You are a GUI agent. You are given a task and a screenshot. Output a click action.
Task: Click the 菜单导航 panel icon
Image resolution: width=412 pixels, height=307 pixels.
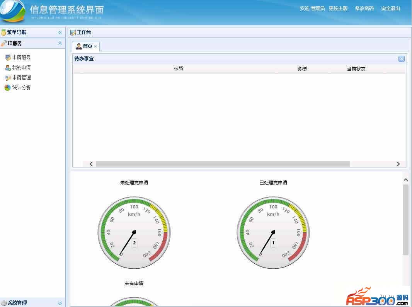point(3,32)
